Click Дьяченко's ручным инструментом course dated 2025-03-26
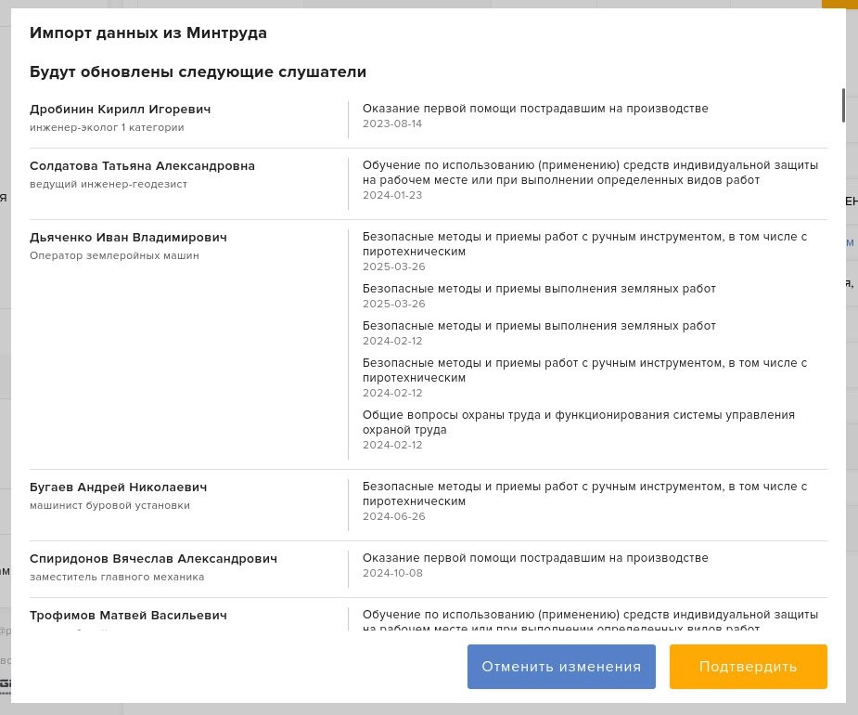This screenshot has width=858, height=715. 585,244
